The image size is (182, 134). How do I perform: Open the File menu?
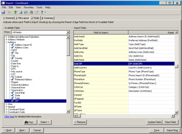pyautogui.click(x=4, y=7)
